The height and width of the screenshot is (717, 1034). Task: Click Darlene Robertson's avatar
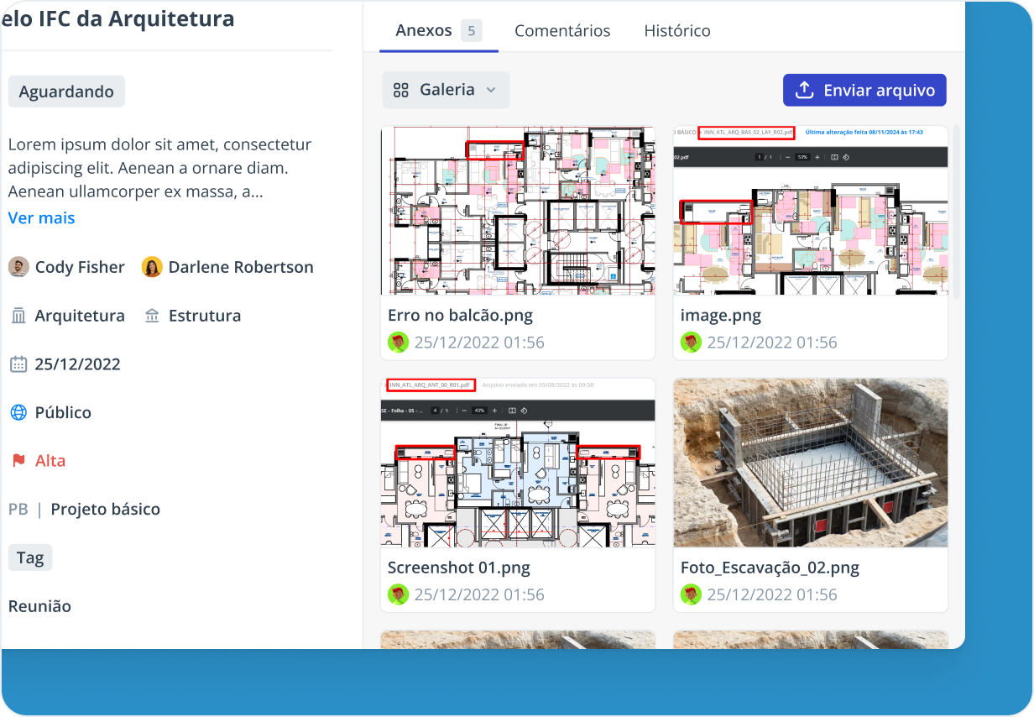click(152, 267)
